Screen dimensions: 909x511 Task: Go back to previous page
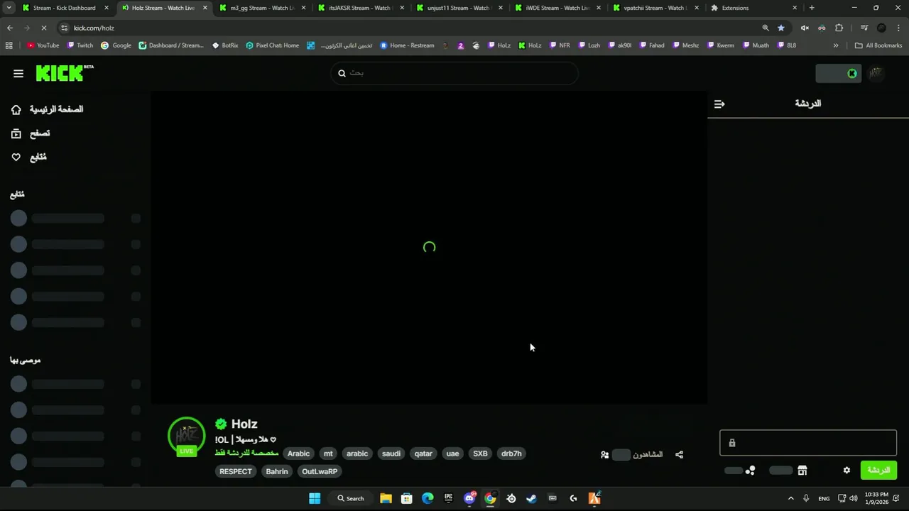tap(10, 28)
